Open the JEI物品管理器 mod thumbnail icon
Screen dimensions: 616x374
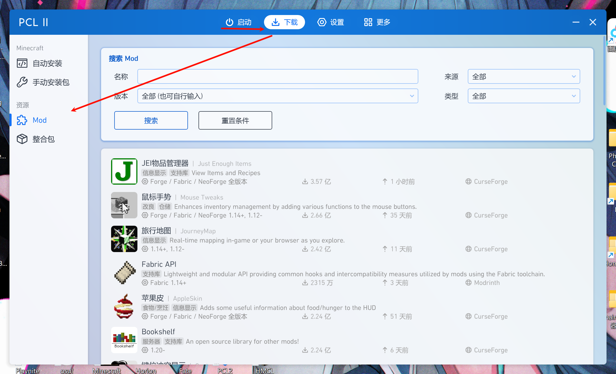(x=124, y=171)
